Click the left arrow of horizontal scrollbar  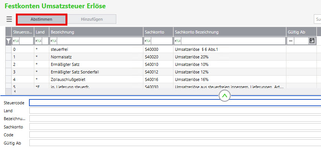(15, 91)
